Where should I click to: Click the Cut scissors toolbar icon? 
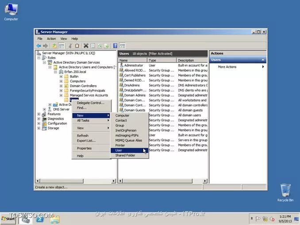click(x=70, y=46)
